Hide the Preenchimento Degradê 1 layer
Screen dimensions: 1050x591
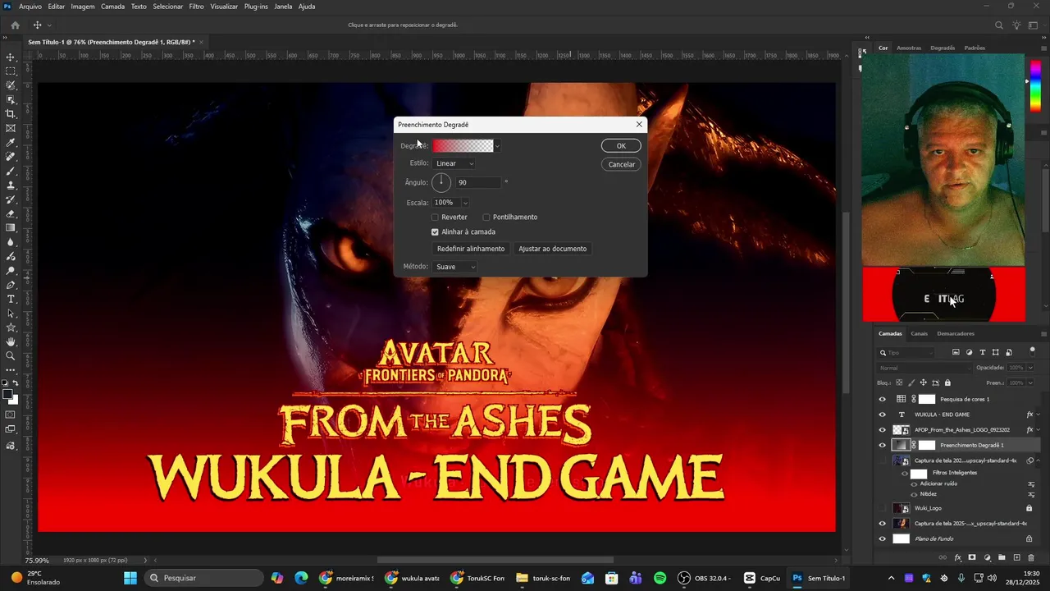883,445
